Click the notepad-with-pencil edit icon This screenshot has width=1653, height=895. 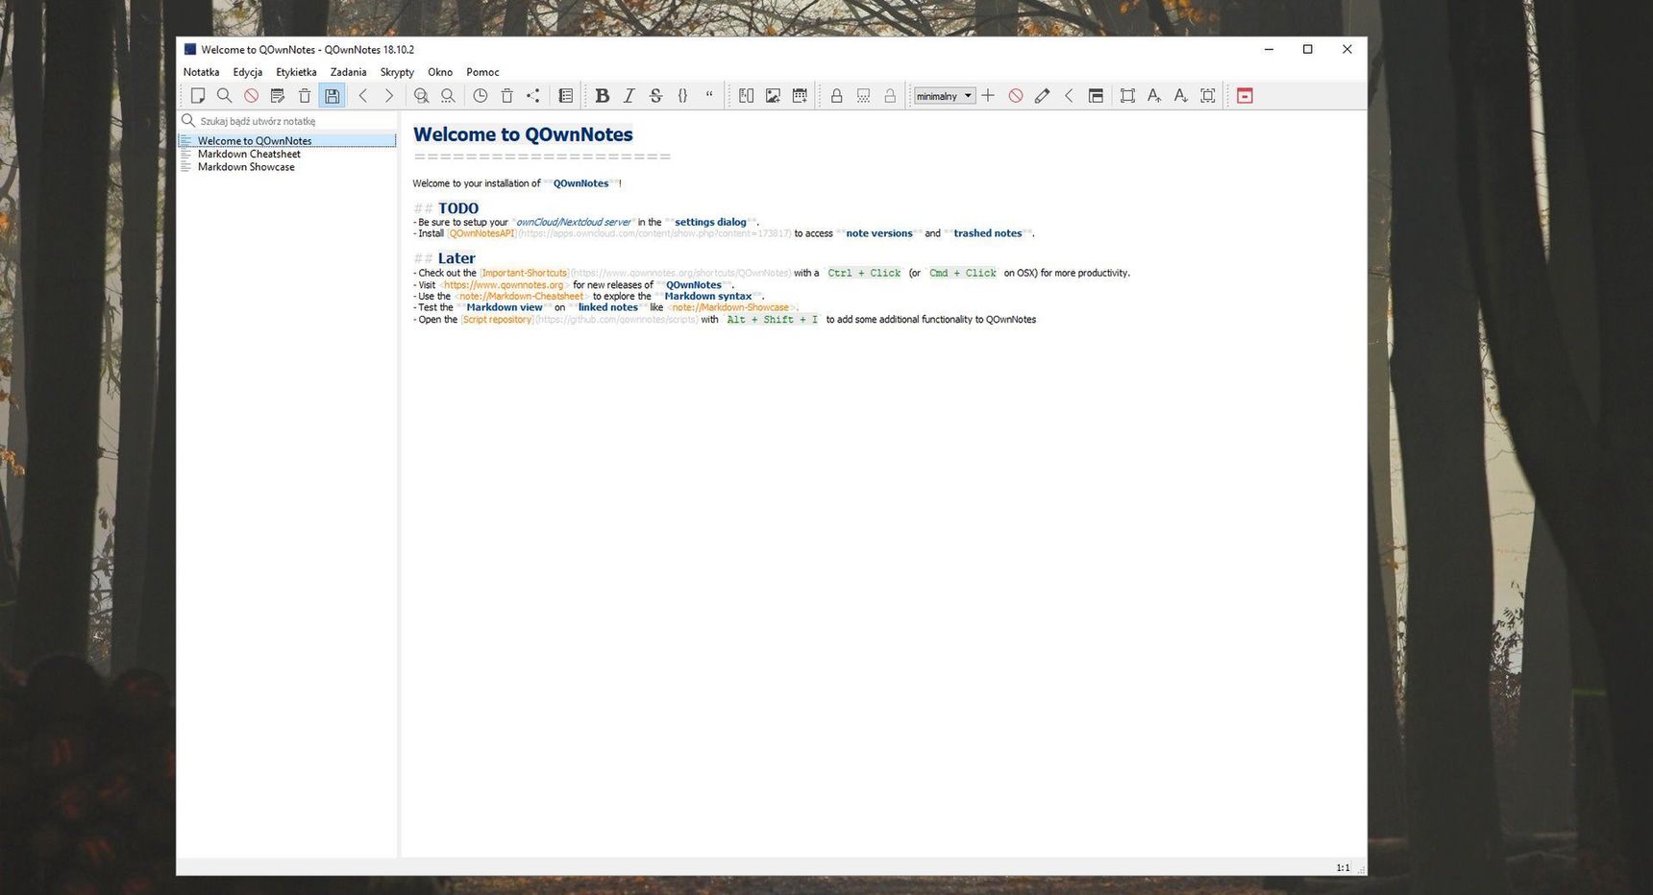(x=278, y=96)
